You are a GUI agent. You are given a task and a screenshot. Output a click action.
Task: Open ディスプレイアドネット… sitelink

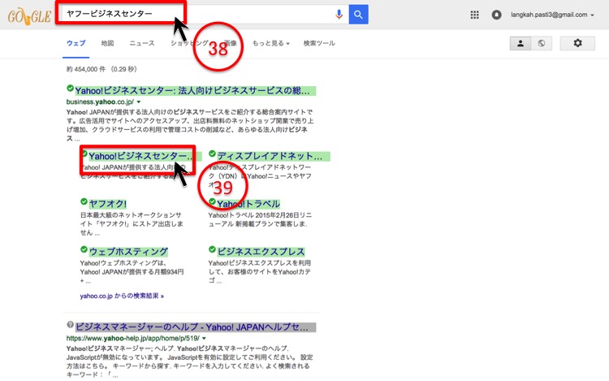[273, 156]
